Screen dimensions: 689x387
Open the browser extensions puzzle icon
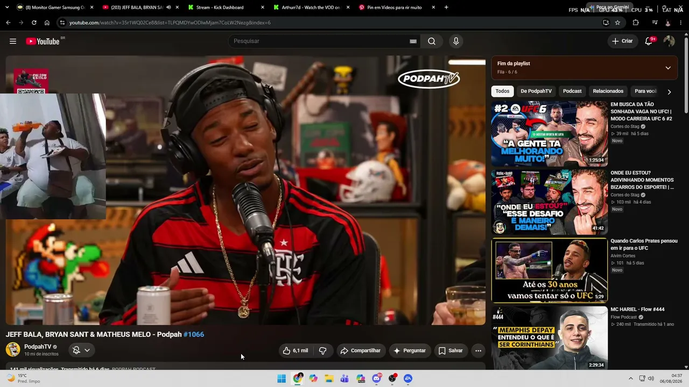click(x=636, y=23)
